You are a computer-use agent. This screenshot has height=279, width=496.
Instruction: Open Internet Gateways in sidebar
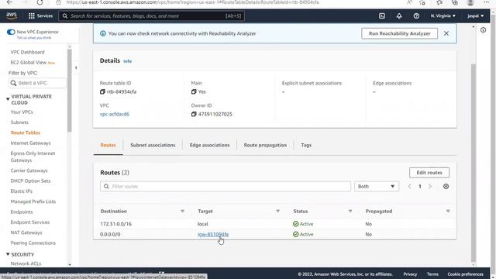30,143
